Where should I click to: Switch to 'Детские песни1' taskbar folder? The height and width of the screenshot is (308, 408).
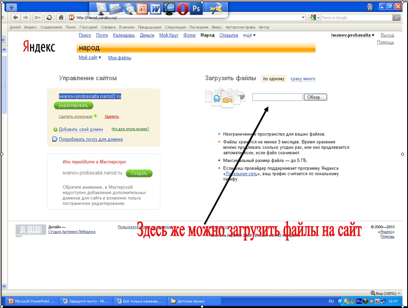(194, 301)
